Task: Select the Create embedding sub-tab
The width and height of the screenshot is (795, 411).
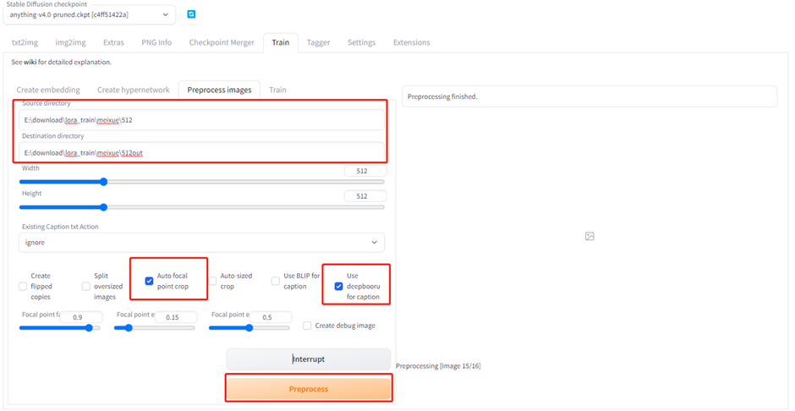Action: coord(48,90)
